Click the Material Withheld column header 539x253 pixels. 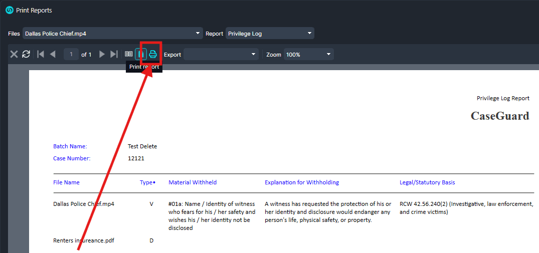[193, 182]
